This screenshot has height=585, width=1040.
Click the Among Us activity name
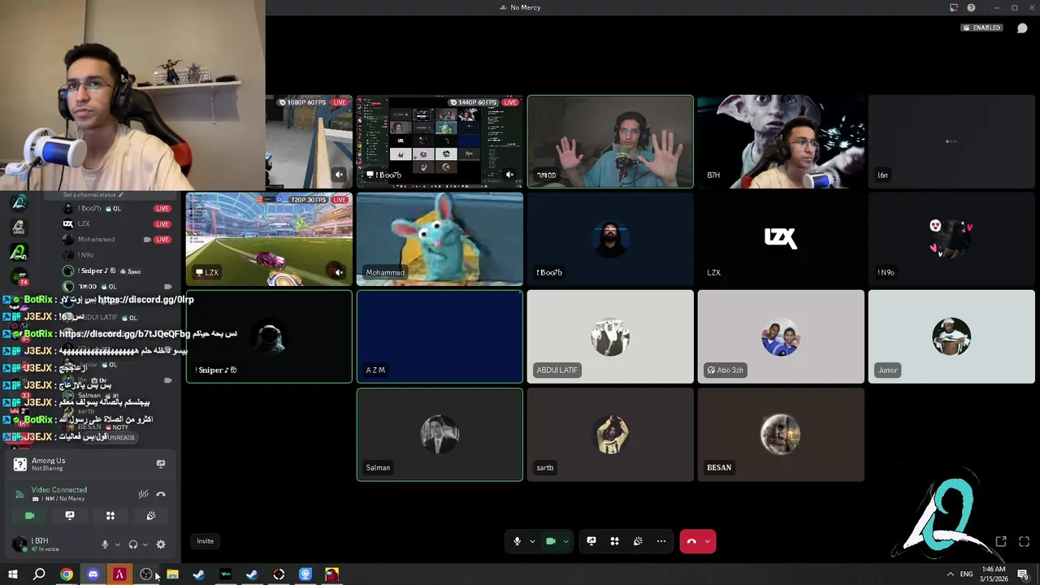[x=48, y=461]
